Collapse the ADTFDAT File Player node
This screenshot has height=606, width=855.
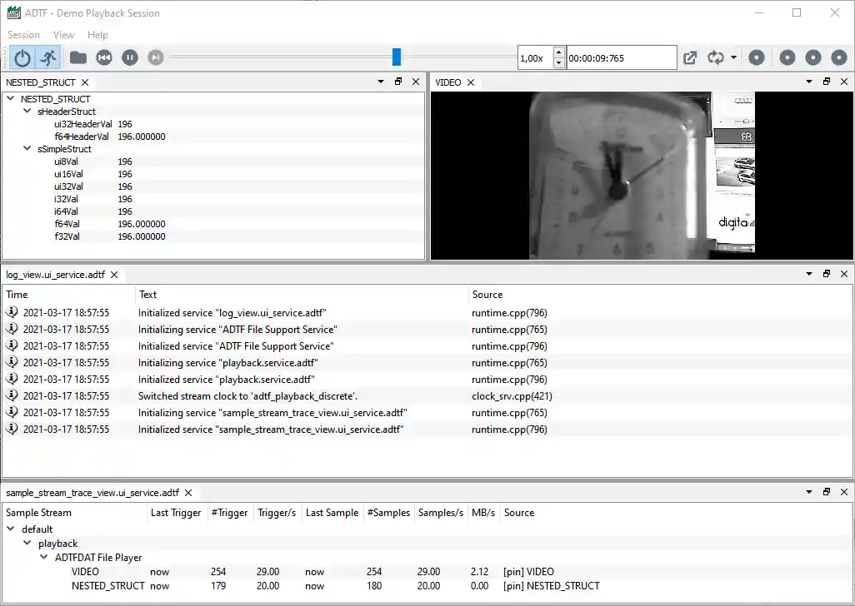click(44, 558)
